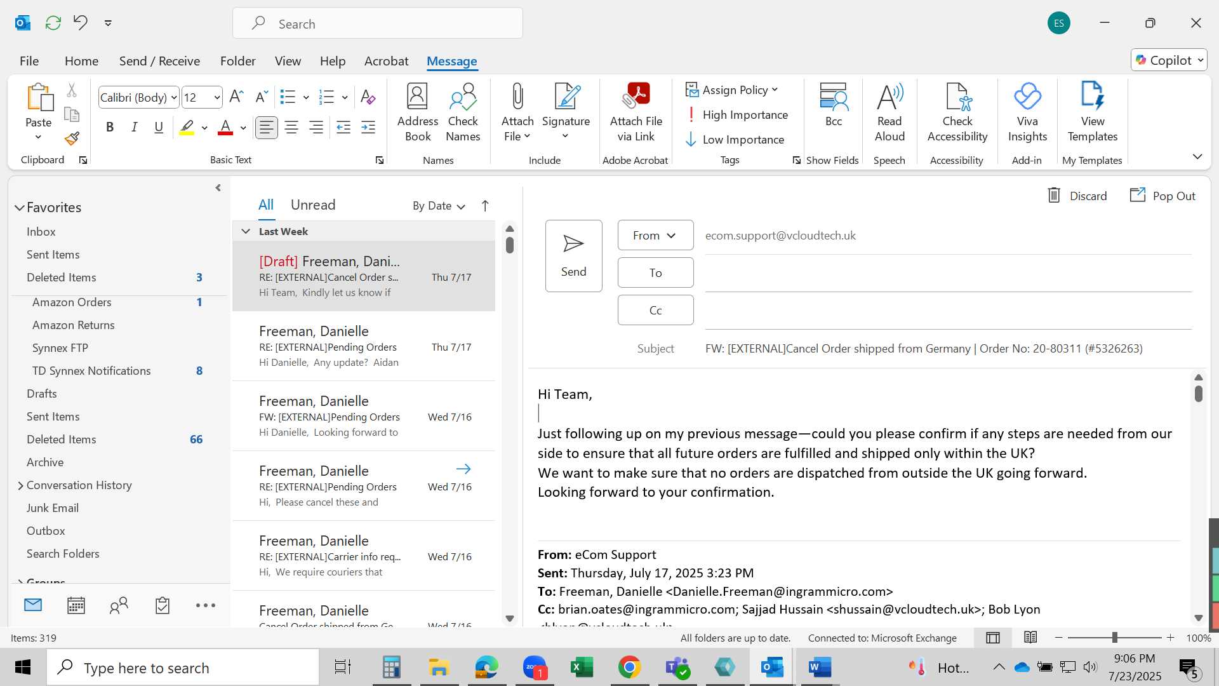Increase indent icon
Viewport: 1219px width, 686px height.
(368, 128)
